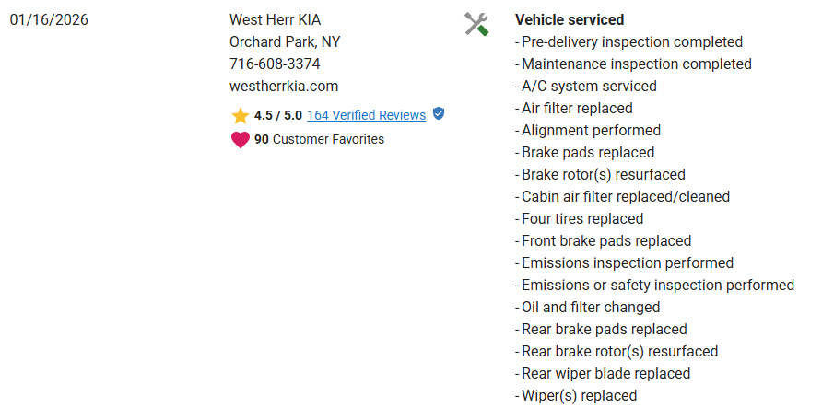
Task: Click the wrench and screwdriver service icon
Action: pos(476,24)
